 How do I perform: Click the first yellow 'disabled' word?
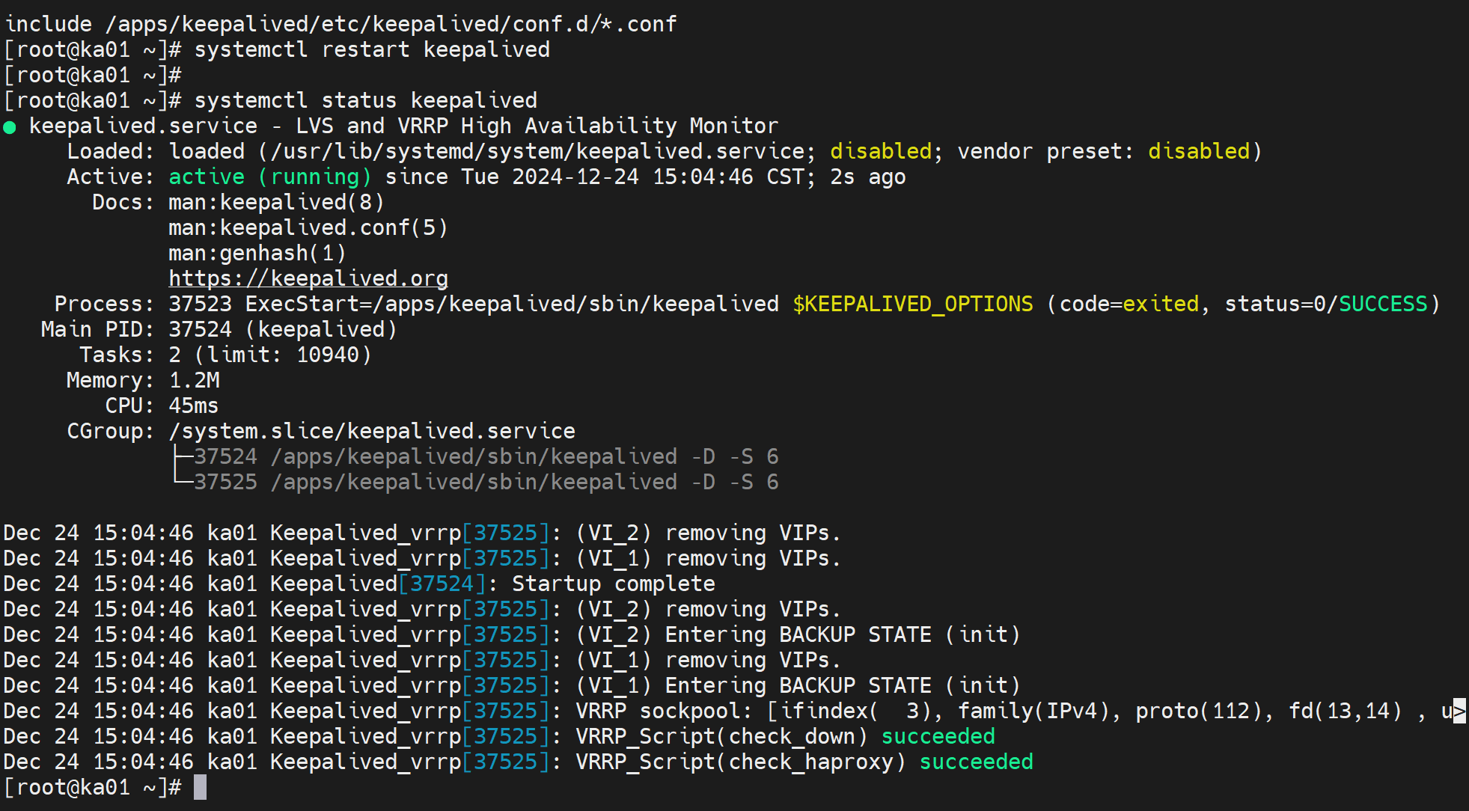tap(881, 151)
